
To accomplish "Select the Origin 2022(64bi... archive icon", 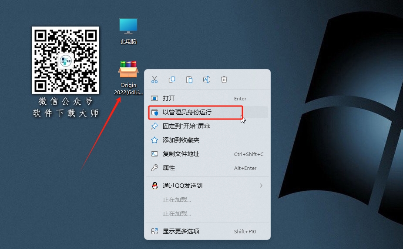I will 128,77.
